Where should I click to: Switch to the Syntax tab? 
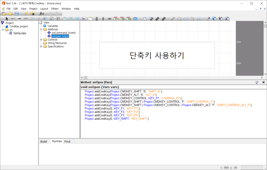(57, 141)
